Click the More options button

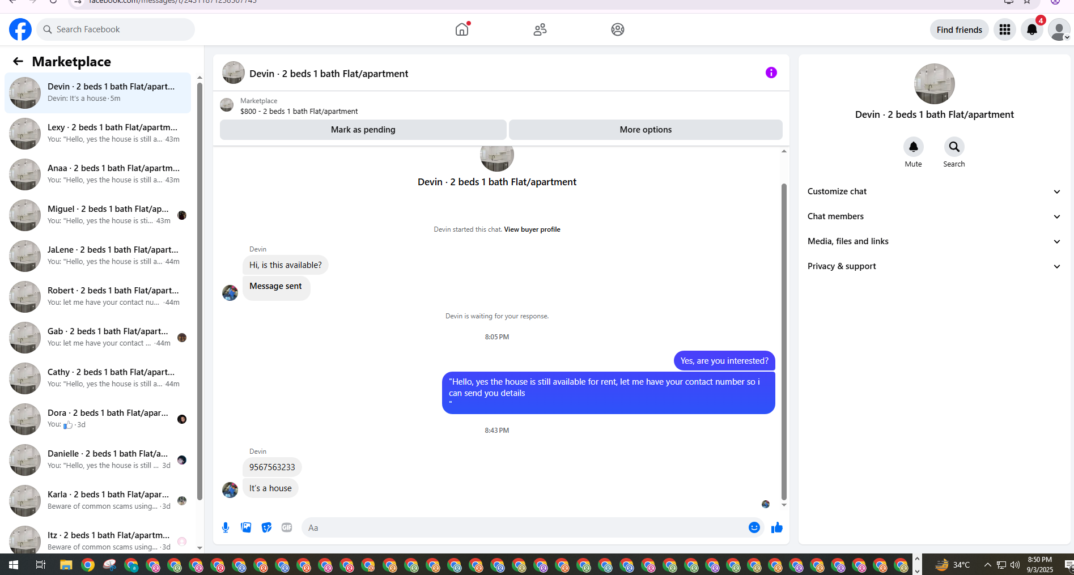coord(646,130)
